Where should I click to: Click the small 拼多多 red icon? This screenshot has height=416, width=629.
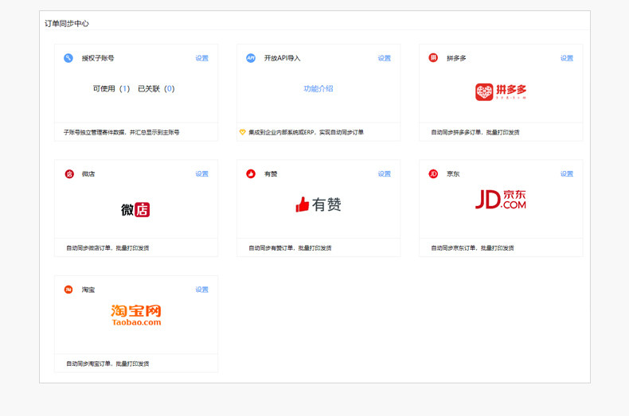(x=433, y=58)
